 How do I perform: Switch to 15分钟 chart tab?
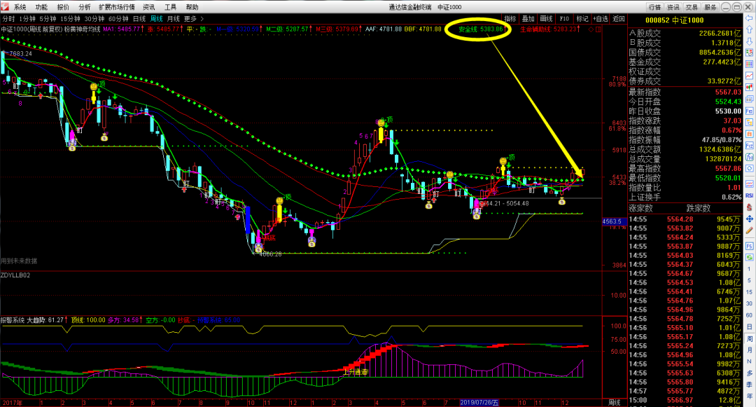pos(71,19)
